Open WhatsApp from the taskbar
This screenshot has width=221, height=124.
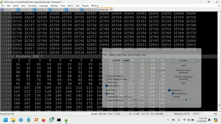pos(51,120)
